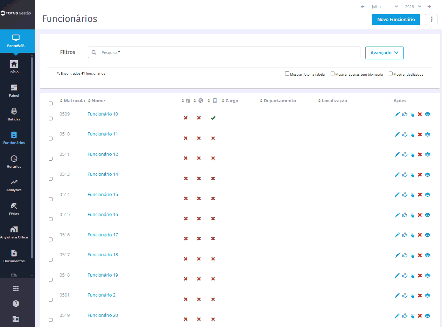Screen dimensions: 442x327
Task: Open the apps grid icon
Action: [x=16, y=288]
